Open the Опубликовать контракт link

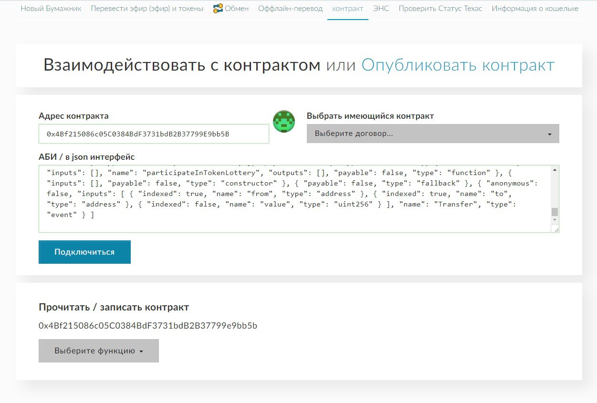[458, 65]
